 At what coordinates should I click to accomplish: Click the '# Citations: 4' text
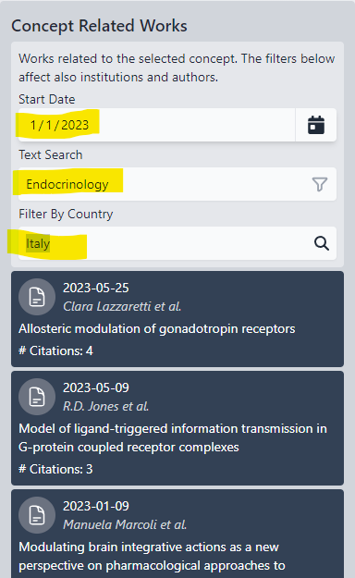point(55,350)
